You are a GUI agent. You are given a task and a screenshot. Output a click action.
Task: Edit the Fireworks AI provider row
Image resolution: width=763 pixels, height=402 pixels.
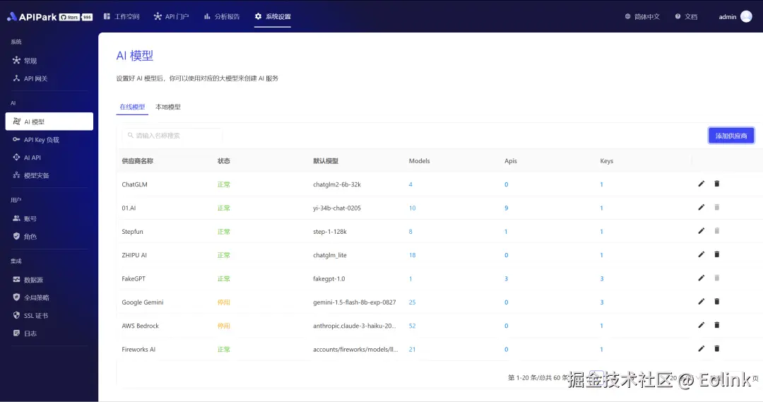click(702, 348)
